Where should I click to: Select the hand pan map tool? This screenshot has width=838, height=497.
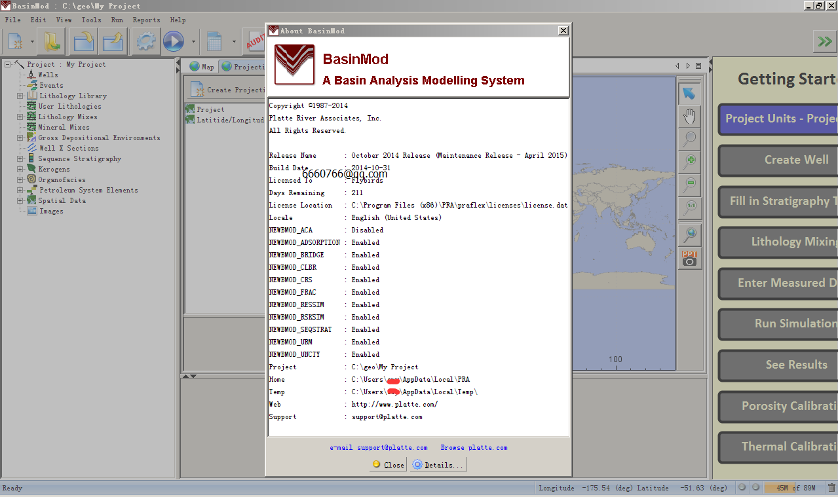689,117
